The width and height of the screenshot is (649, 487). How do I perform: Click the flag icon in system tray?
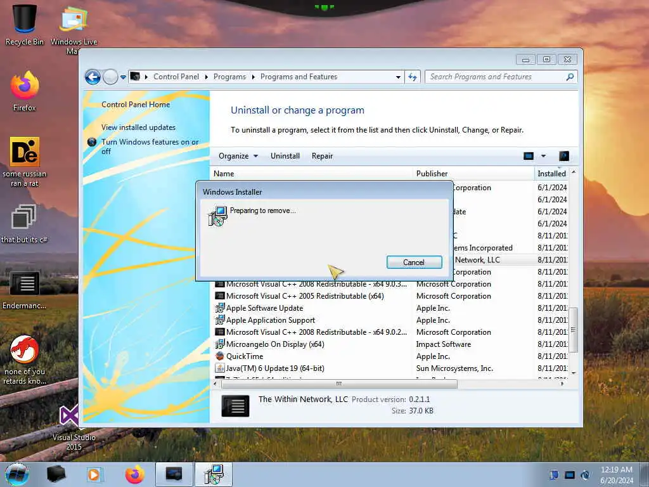point(554,475)
